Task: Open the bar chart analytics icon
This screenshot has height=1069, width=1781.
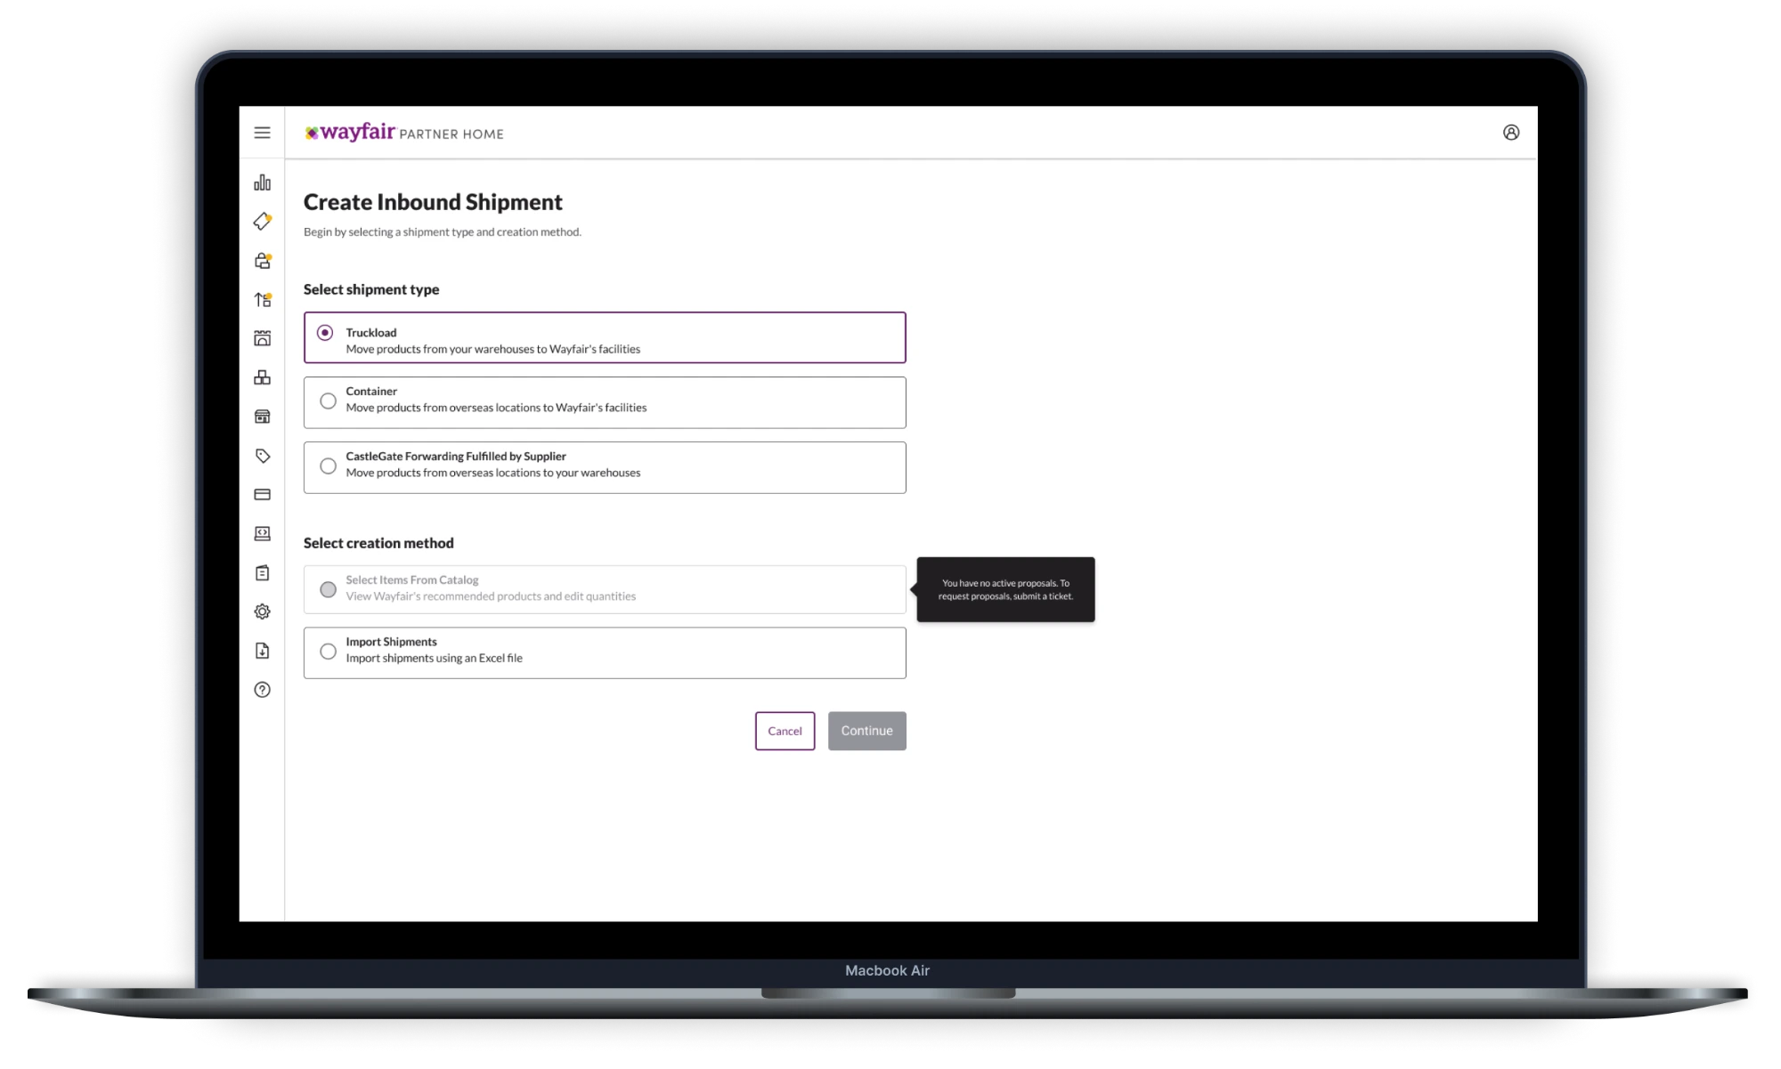Action: tap(262, 182)
